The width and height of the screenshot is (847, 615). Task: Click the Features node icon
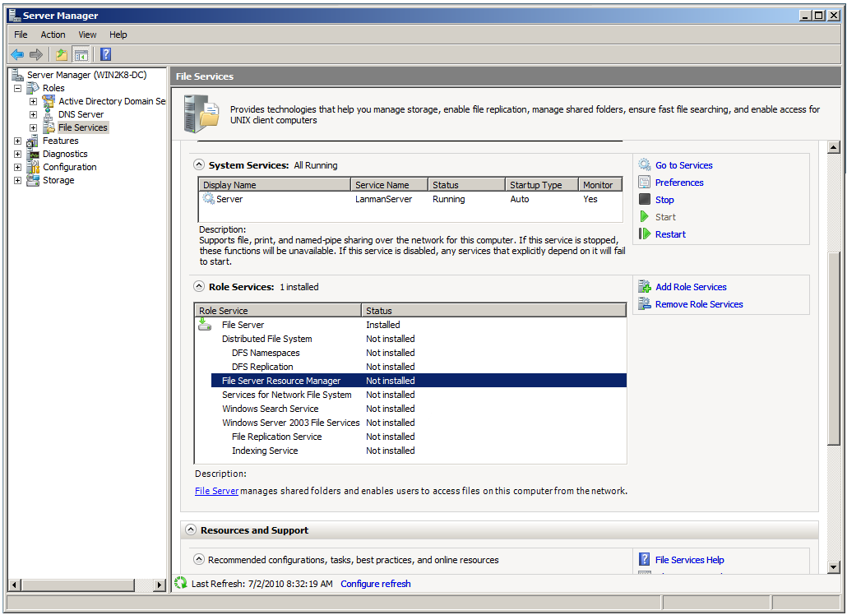(x=33, y=141)
